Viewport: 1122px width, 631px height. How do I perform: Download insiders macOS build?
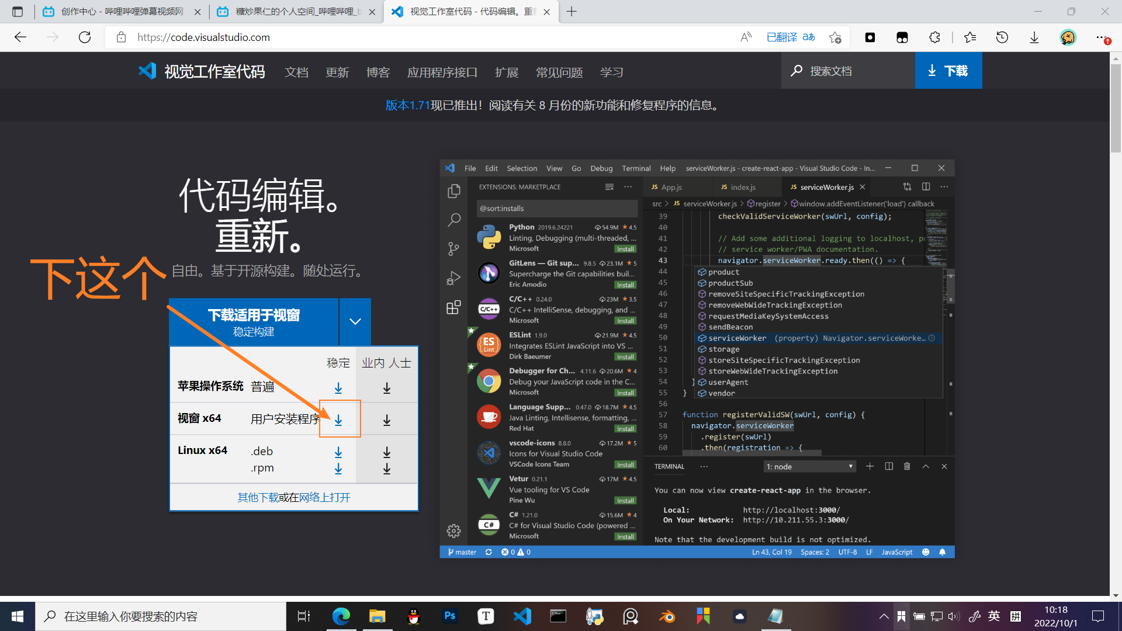pos(387,388)
